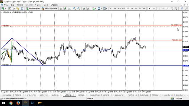Viewport: 189px width, 106px height.
Task: Switch to the GBPUSD,H1 chart tab
Action: coord(19,95)
